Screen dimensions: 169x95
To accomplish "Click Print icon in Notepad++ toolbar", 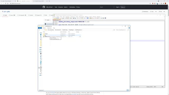I will point(63,18).
